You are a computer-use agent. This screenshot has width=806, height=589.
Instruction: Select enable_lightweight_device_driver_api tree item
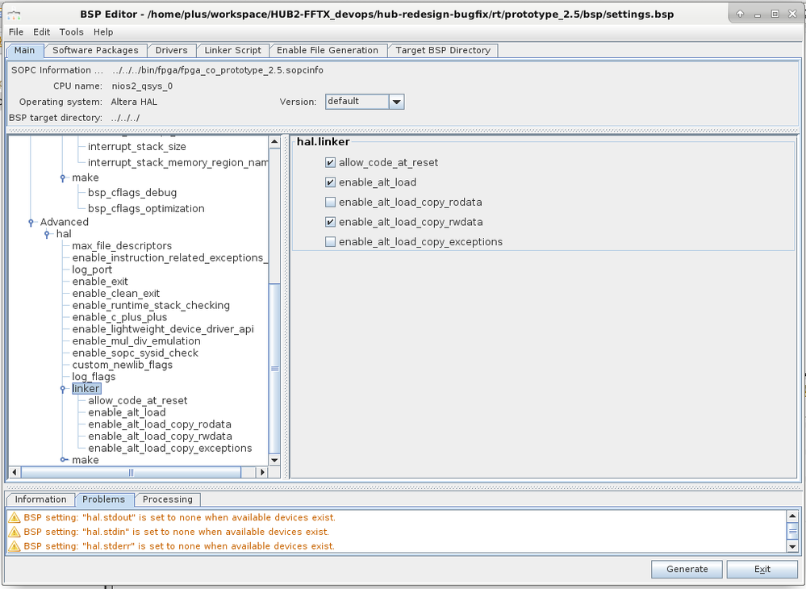(163, 329)
